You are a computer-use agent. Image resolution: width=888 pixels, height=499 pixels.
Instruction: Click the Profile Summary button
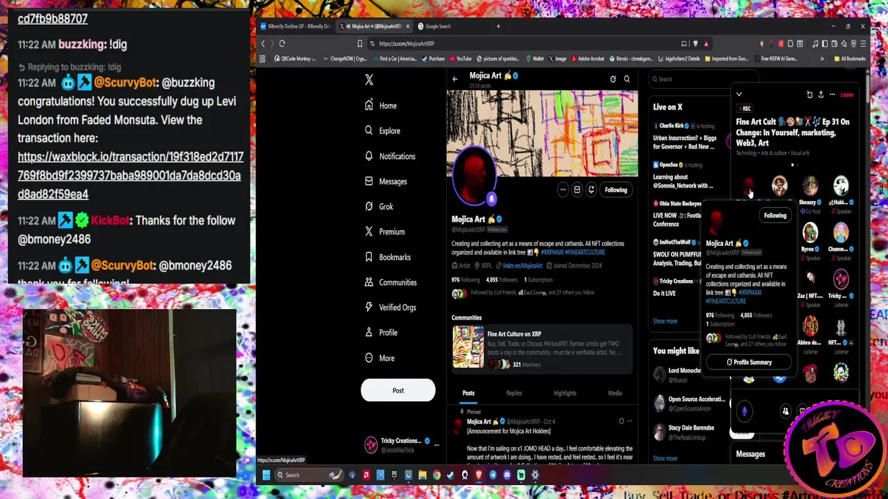coord(749,362)
